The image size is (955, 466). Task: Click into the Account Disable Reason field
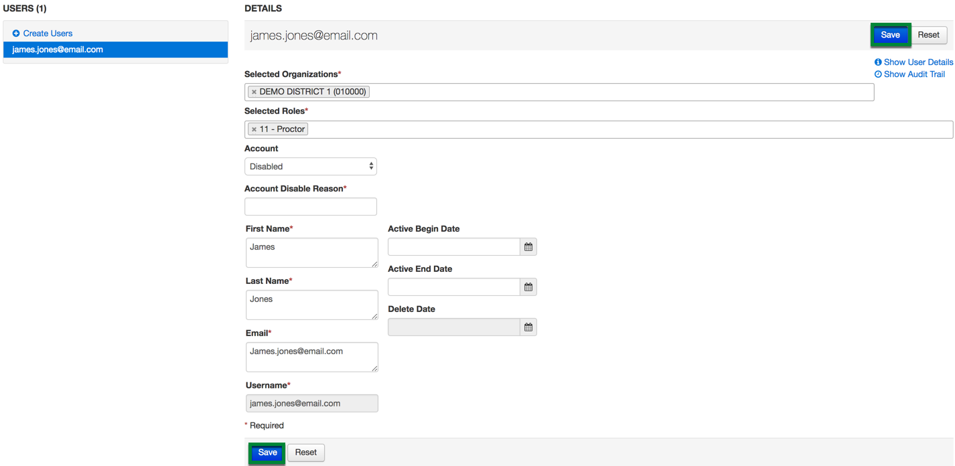[310, 206]
